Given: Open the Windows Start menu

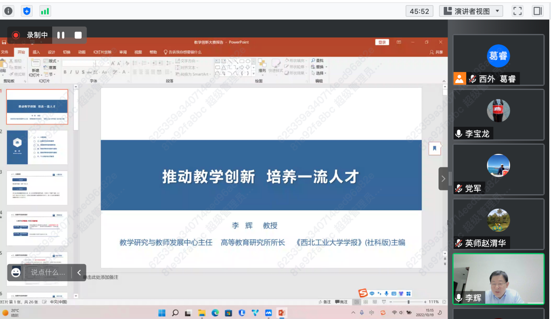Looking at the screenshot, I should point(162,312).
